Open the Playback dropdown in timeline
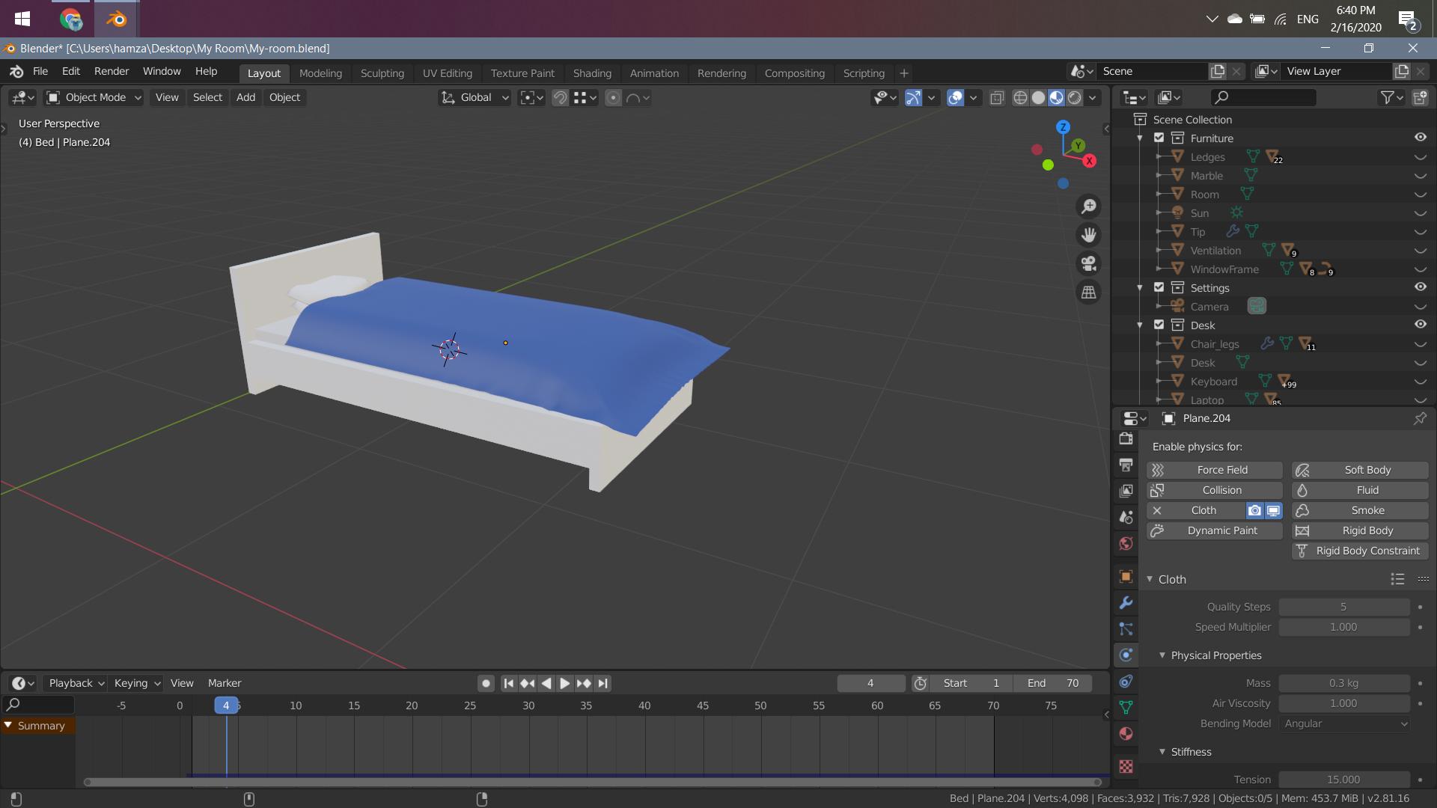 click(x=76, y=683)
